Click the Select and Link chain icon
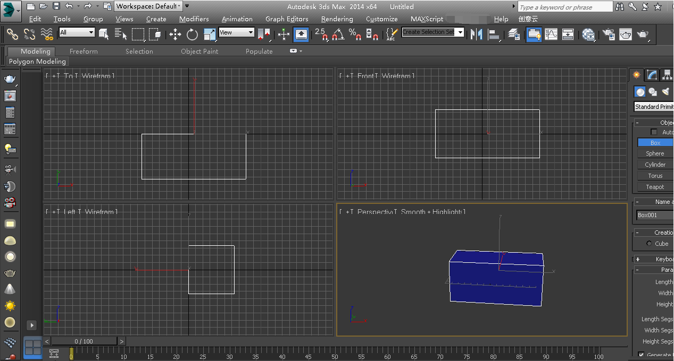Screen dimensions: 674x361 [x=12, y=35]
